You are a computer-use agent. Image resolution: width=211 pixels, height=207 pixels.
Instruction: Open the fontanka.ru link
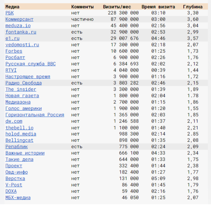21,32
